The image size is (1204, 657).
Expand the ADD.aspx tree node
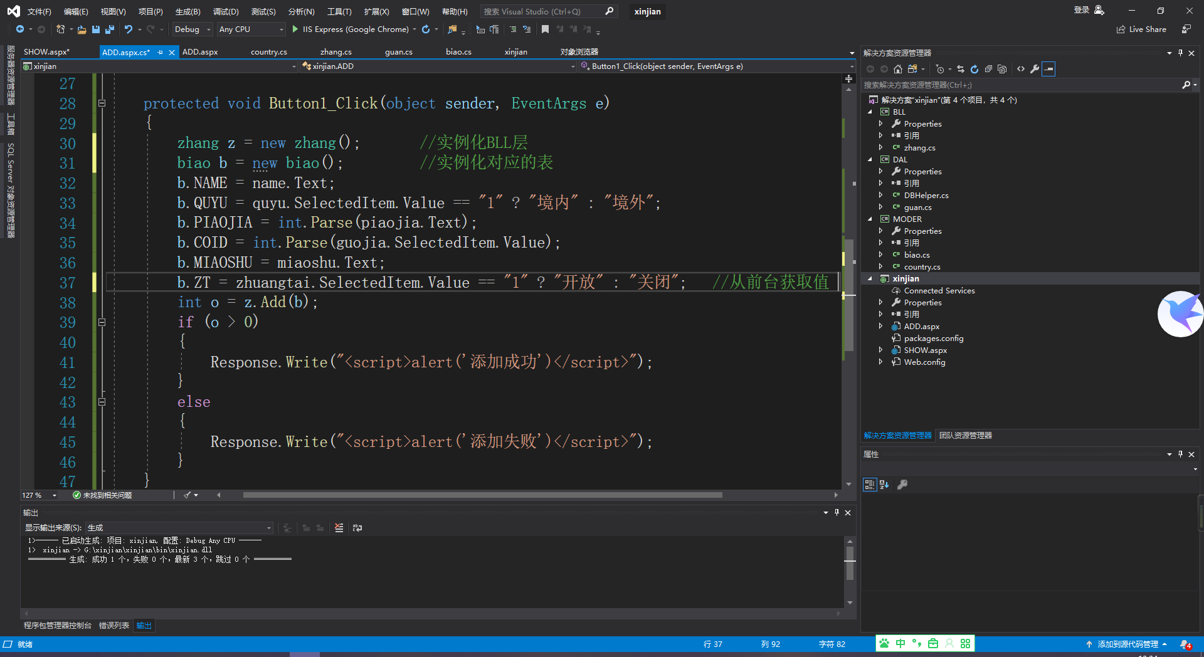click(880, 327)
